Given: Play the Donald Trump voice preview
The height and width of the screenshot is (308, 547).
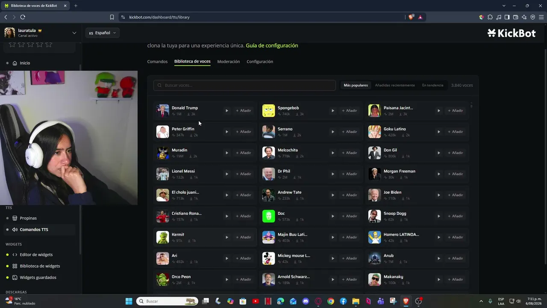Looking at the screenshot, I should (x=227, y=111).
